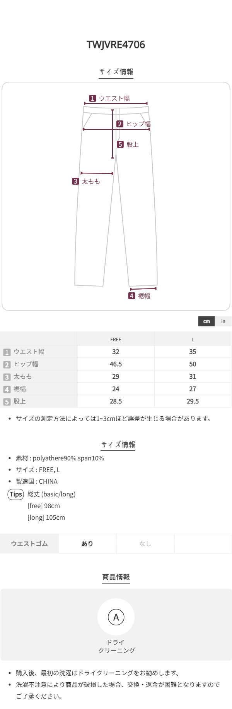
Task: Click the number 4 hem width badge on diagram
Action: click(131, 296)
